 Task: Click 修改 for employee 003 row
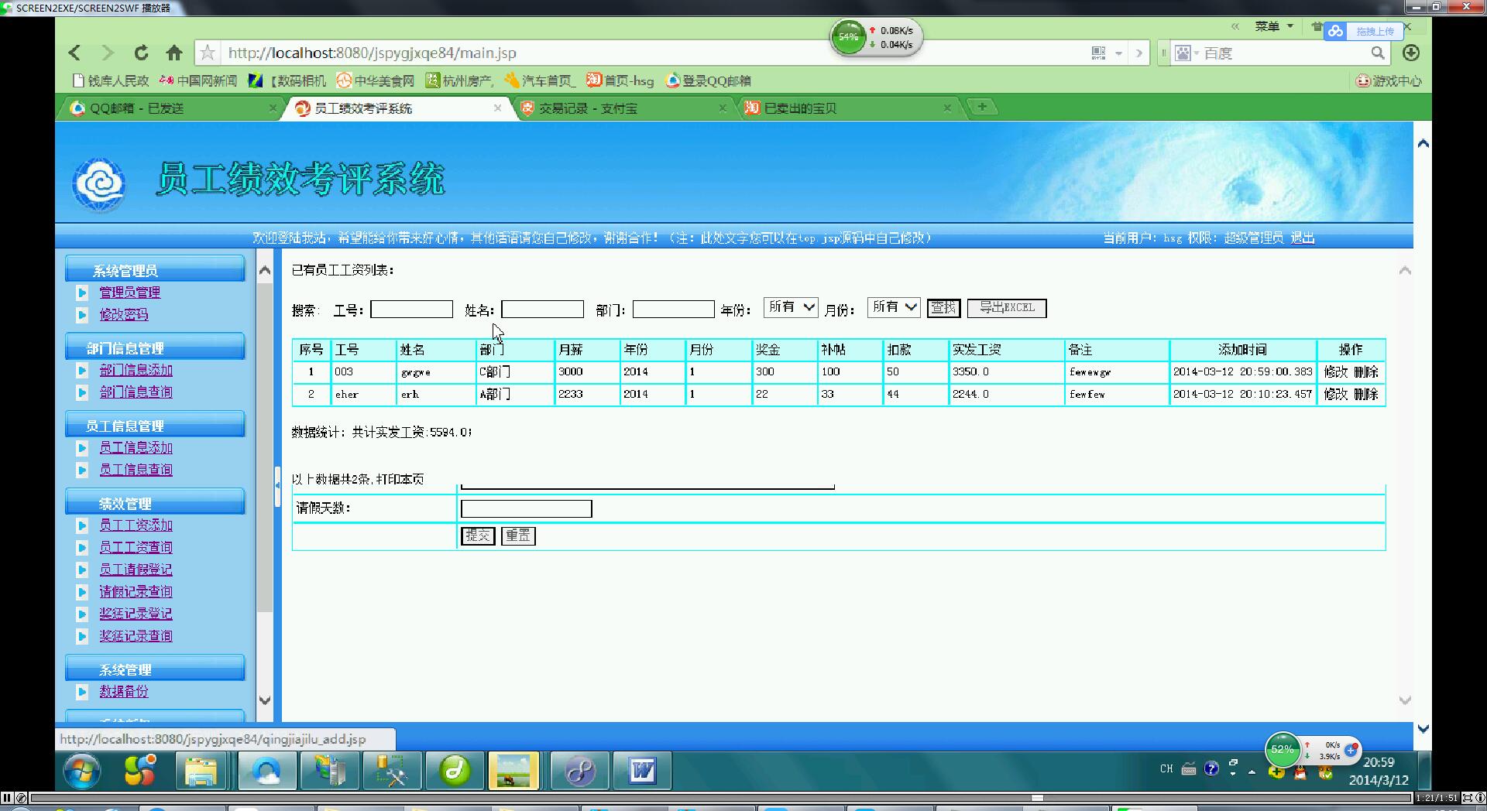(x=1336, y=372)
